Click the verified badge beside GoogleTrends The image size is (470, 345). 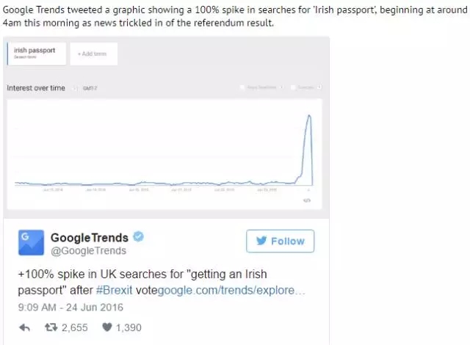[x=138, y=237]
